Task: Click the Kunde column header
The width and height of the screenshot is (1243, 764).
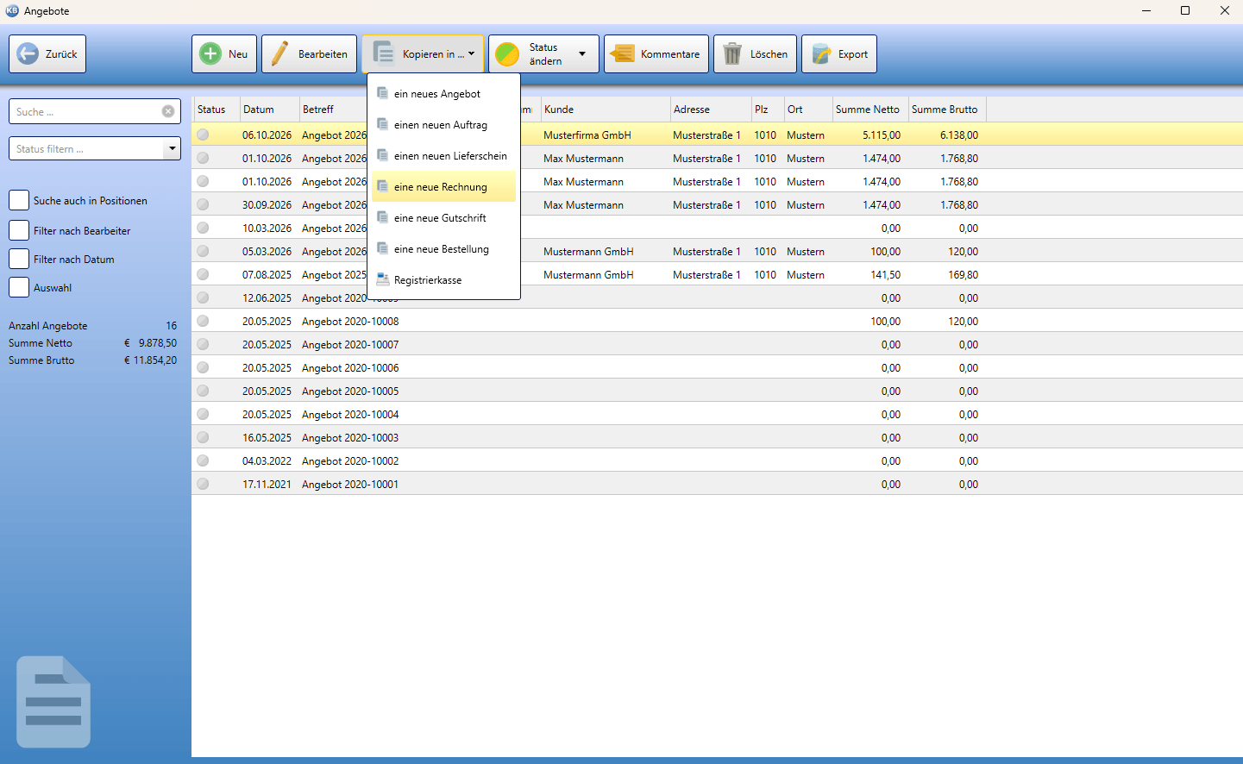Action: click(606, 110)
